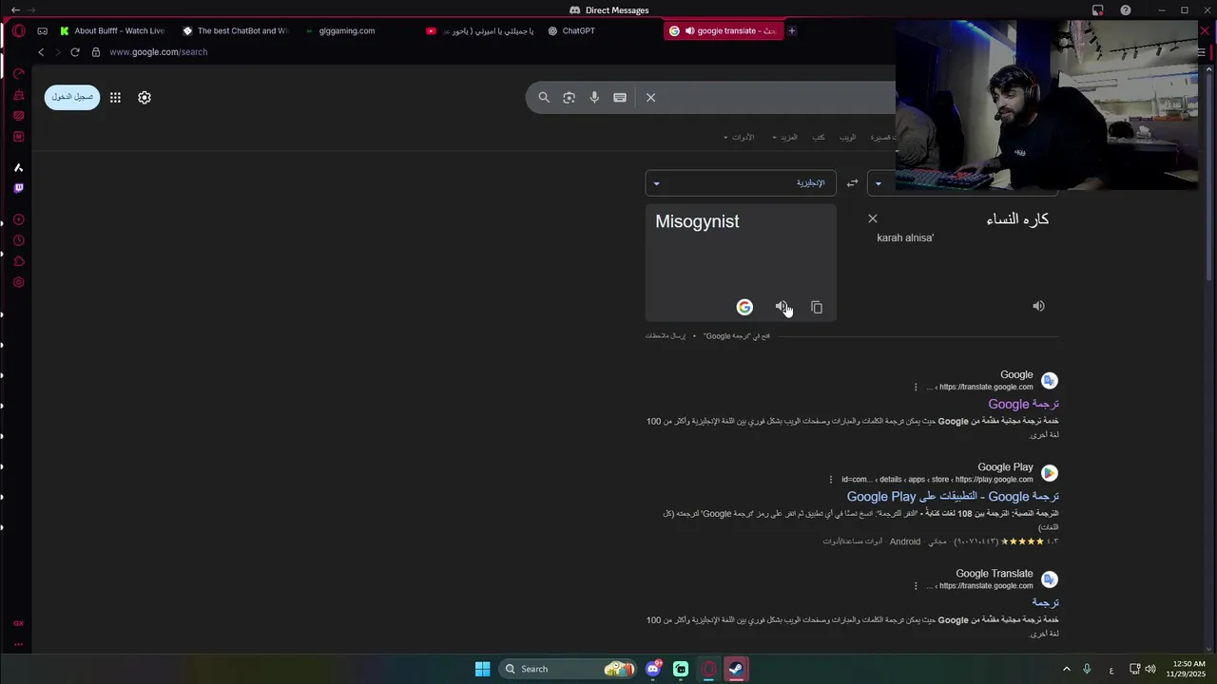Reload the current page
This screenshot has width=1217, height=684.
[75, 52]
